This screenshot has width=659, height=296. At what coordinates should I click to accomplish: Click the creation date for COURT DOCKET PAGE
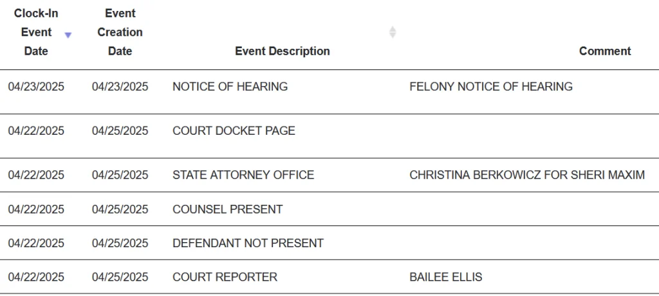point(120,131)
